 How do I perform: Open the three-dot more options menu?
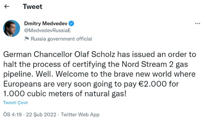coord(197,23)
